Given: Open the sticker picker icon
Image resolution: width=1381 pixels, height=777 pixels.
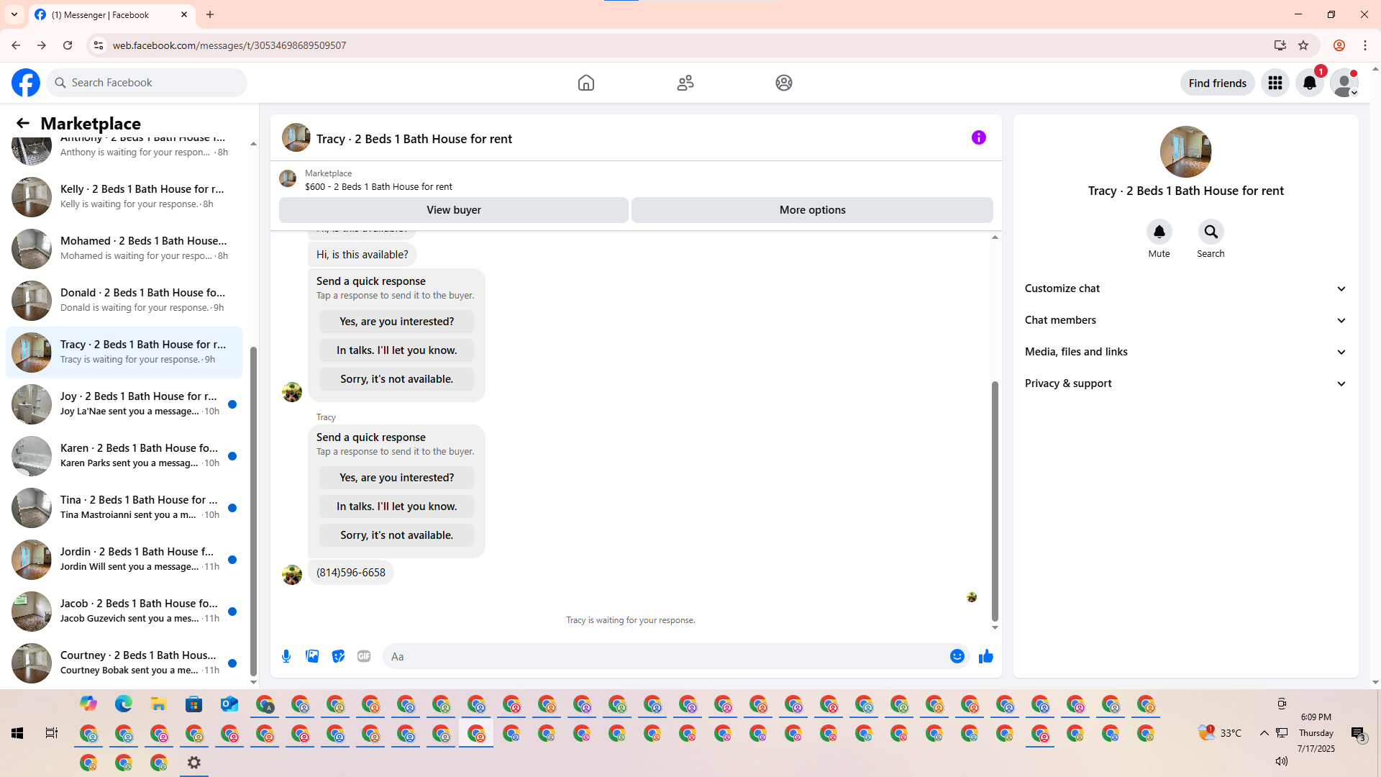Looking at the screenshot, I should pyautogui.click(x=338, y=656).
